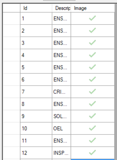Click the green checkmark in row 1
Viewport: 117px width, 160px height.
[92, 18]
